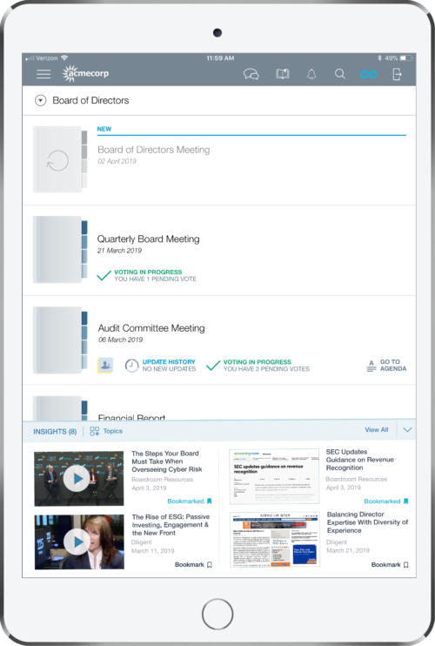Open SEC Updates article thumbnail

point(275,476)
